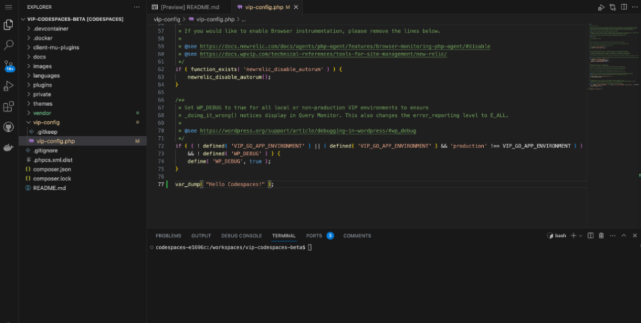641x323 pixels.
Task: Click the ports count badge 3
Action: point(330,236)
